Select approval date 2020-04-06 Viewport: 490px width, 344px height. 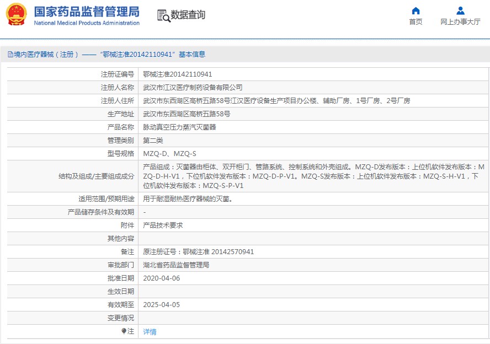(x=162, y=278)
